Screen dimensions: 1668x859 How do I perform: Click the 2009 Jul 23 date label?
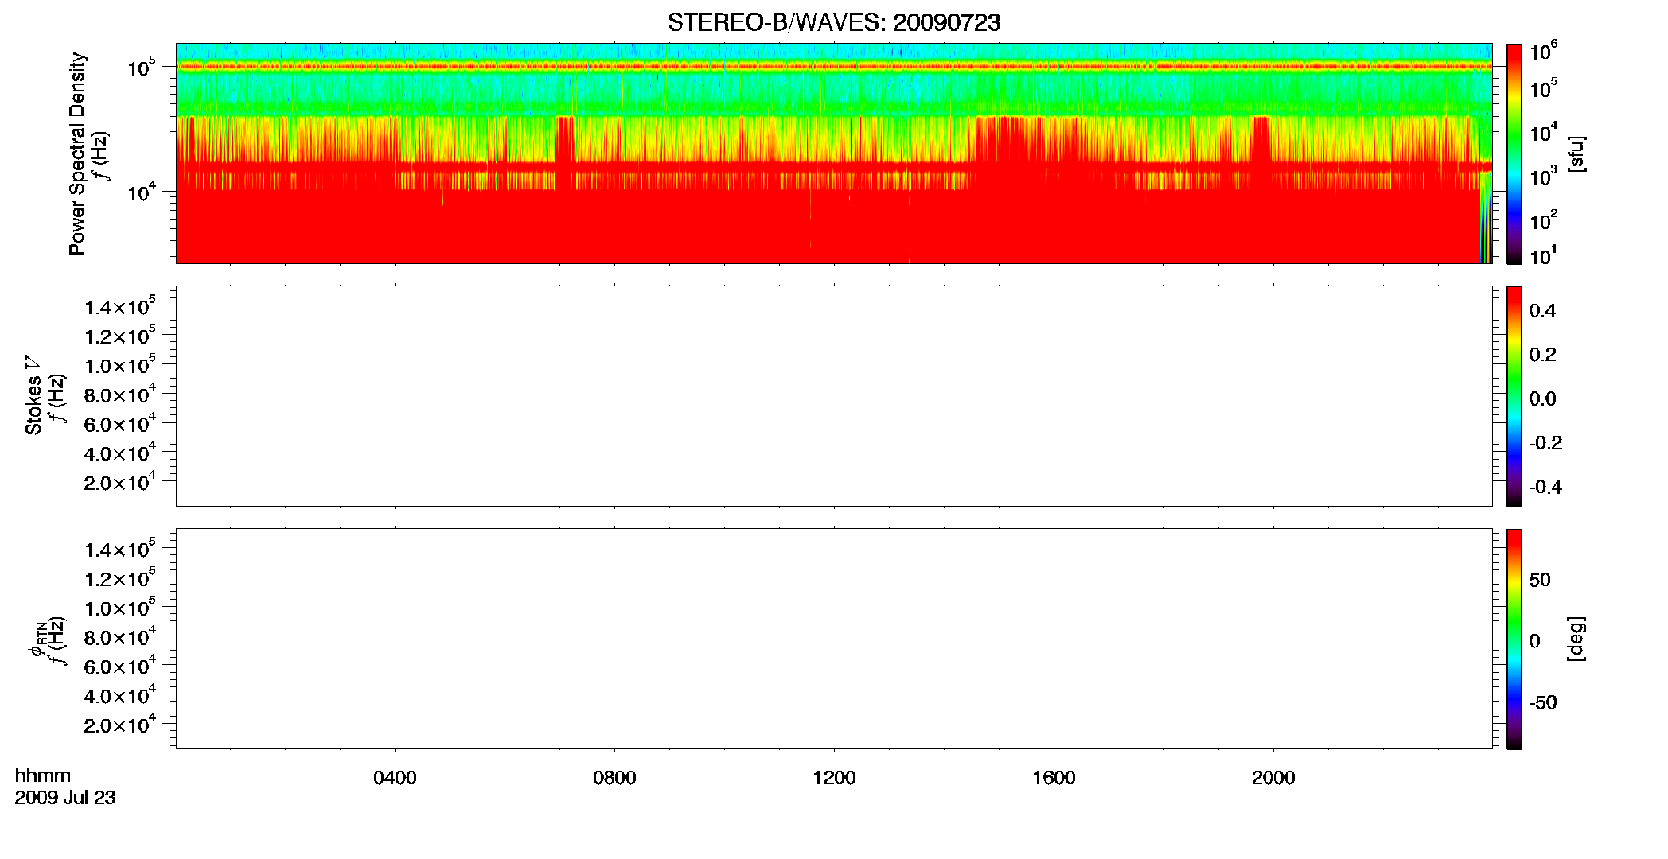65,798
